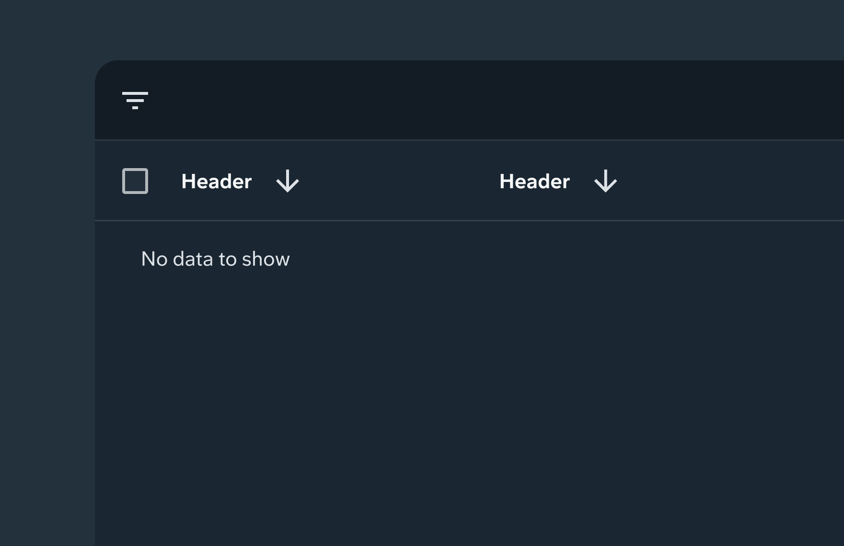Hit the downward arrow next to the first Header

288,181
